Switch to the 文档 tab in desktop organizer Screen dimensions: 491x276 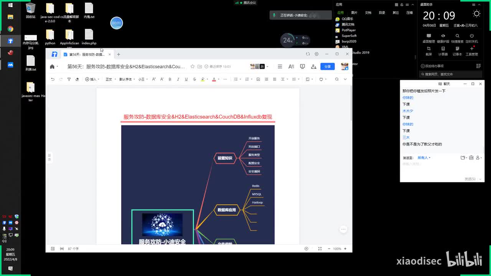click(368, 13)
